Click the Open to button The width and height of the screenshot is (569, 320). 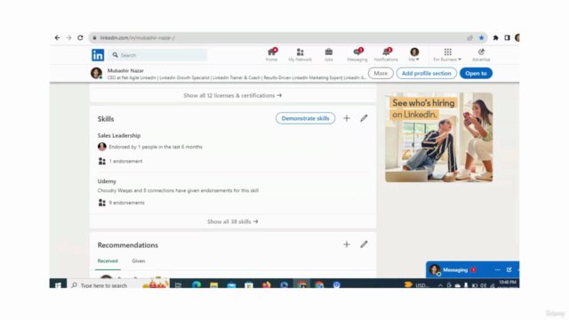476,73
